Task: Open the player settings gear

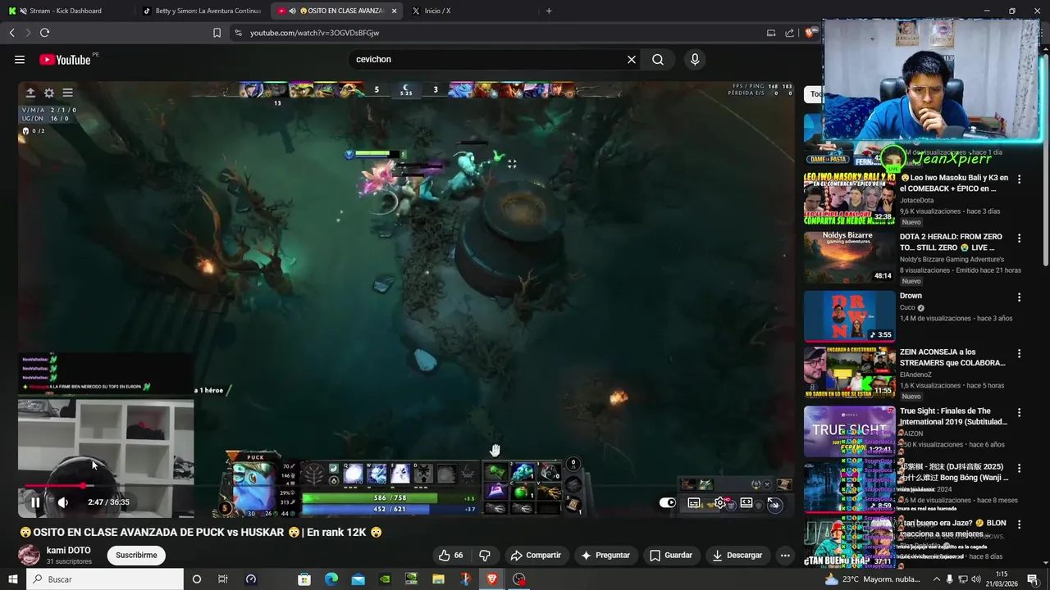Action: click(720, 503)
